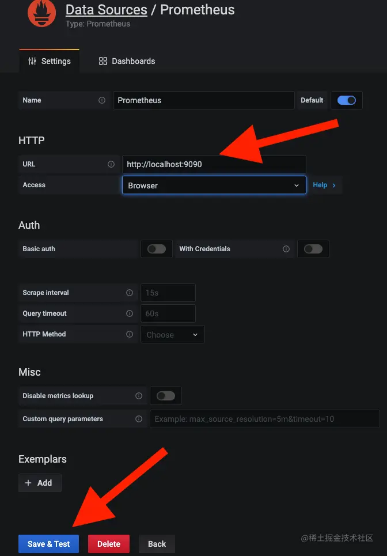387x556 pixels.
Task: Click the HTTP section heading
Action: (x=32, y=141)
